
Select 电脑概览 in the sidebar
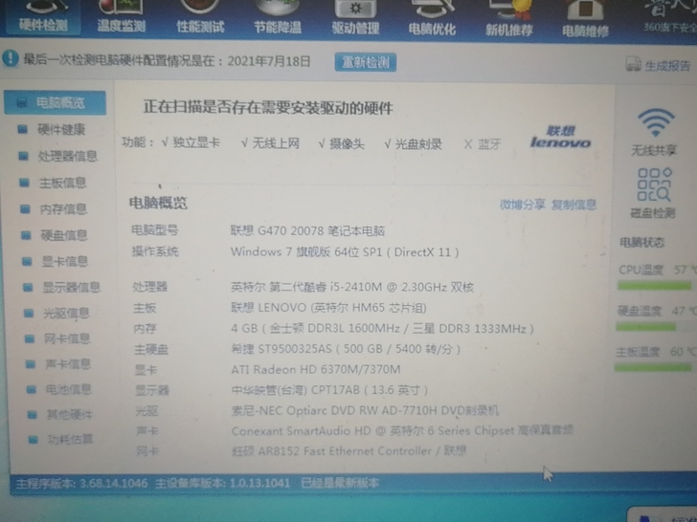tap(56, 103)
